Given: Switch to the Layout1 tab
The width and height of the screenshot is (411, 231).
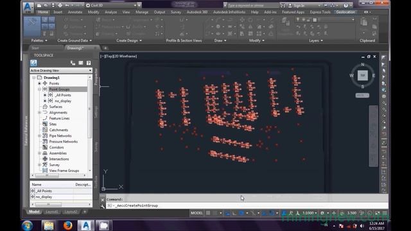Looking at the screenshot, I should pyautogui.click(x=51, y=212).
